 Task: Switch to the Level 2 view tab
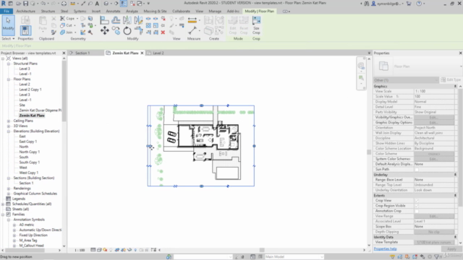click(158, 53)
